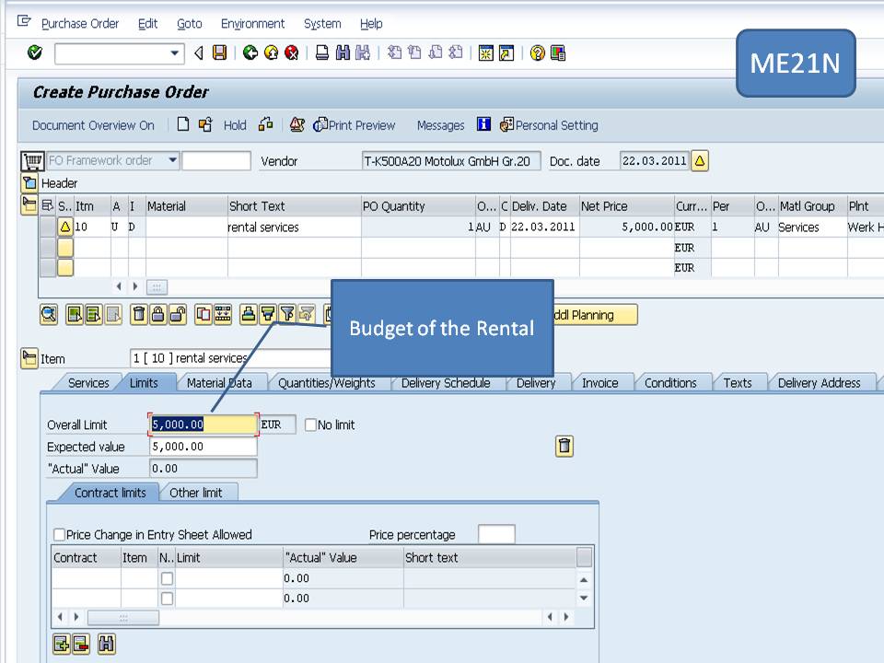Click the Back green arrow icon

[x=250, y=52]
